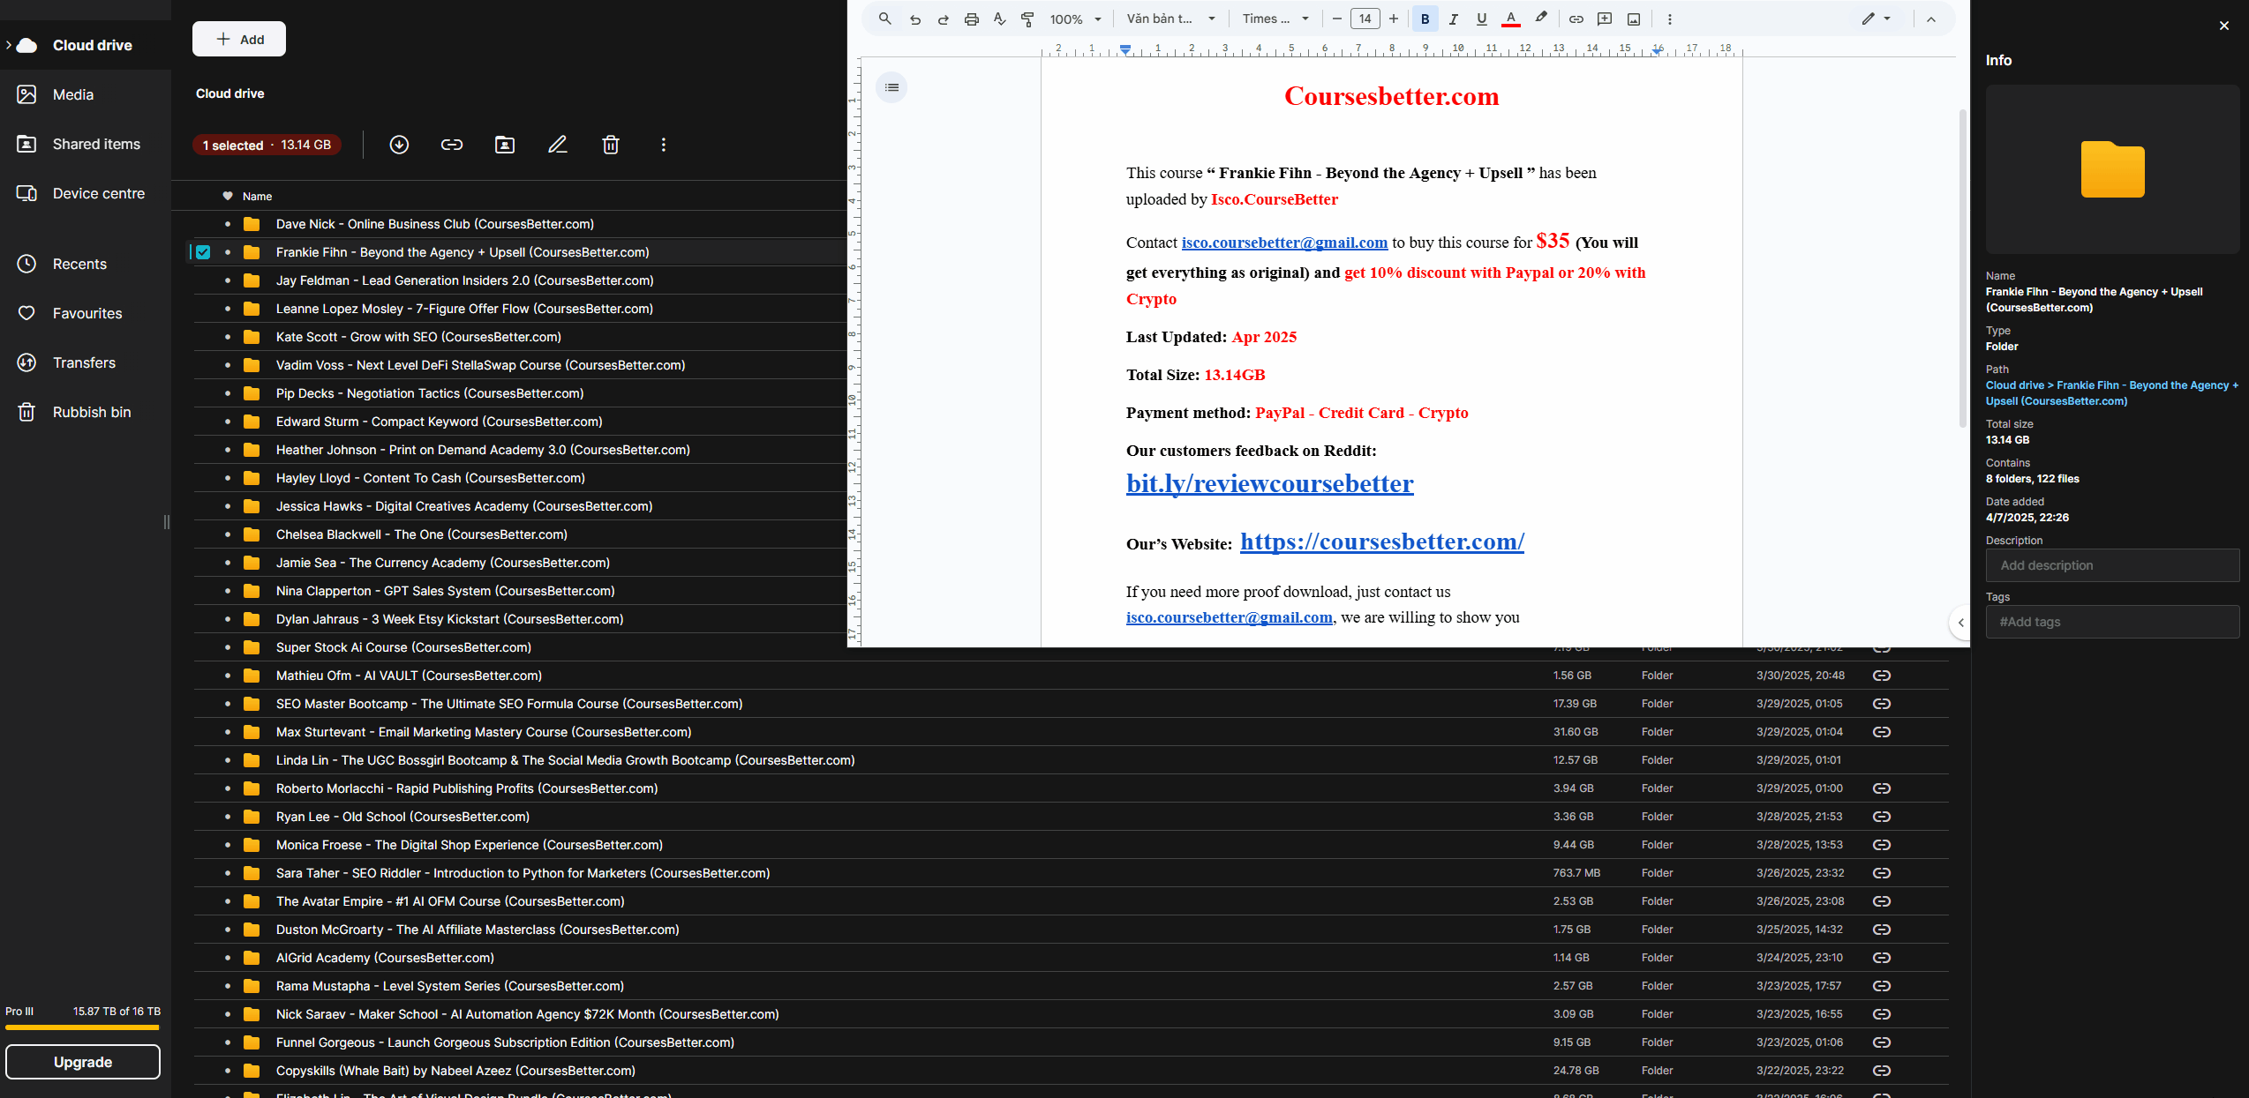
Task: Open Shared items in sidebar
Action: coord(95,144)
